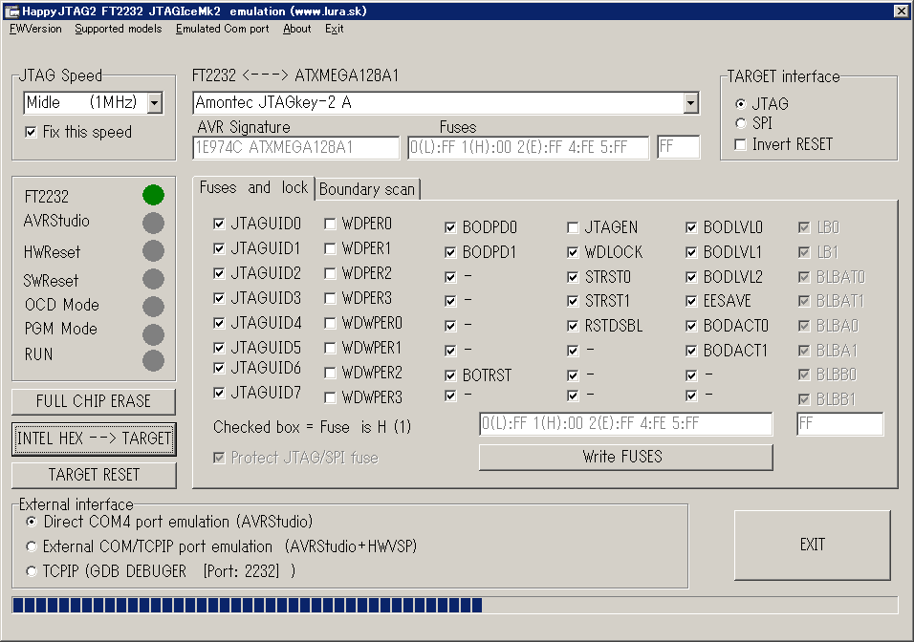Switch to the Boundary scan tab

(367, 189)
